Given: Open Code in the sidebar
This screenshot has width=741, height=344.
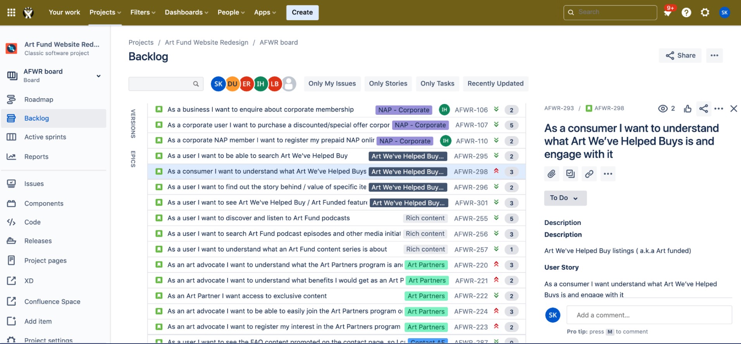Looking at the screenshot, I should pyautogui.click(x=53, y=222).
